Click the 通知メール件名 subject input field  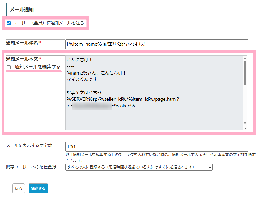pos(156,44)
